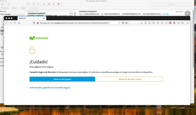Image resolution: width=196 pixels, height=115 pixels.
Task: Reload the blocked page in Firefox
Action: click(15, 23)
